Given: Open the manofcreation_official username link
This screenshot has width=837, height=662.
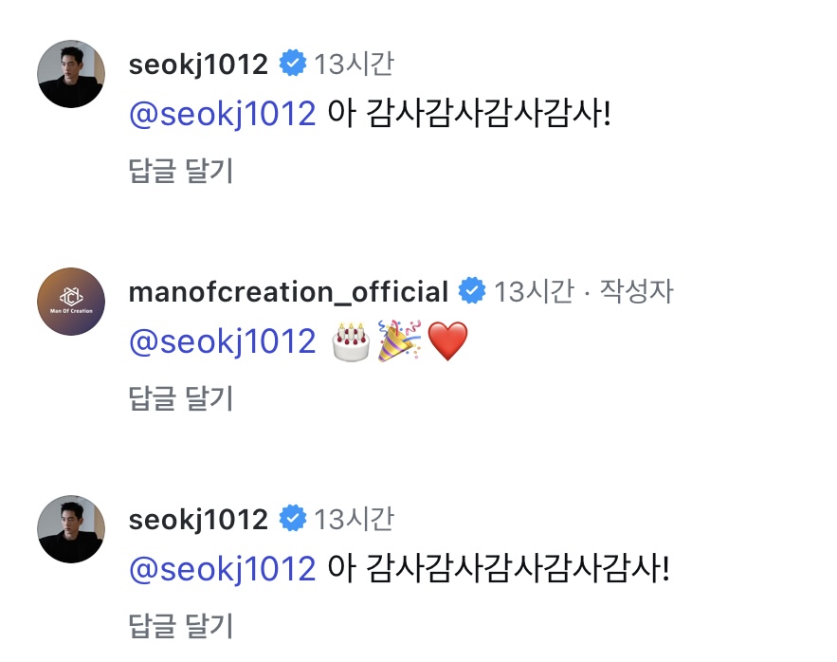Looking at the screenshot, I should coord(288,292).
